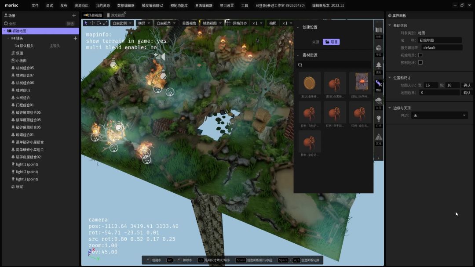
Task: Select the 区域 region creation panel
Action: [378, 139]
